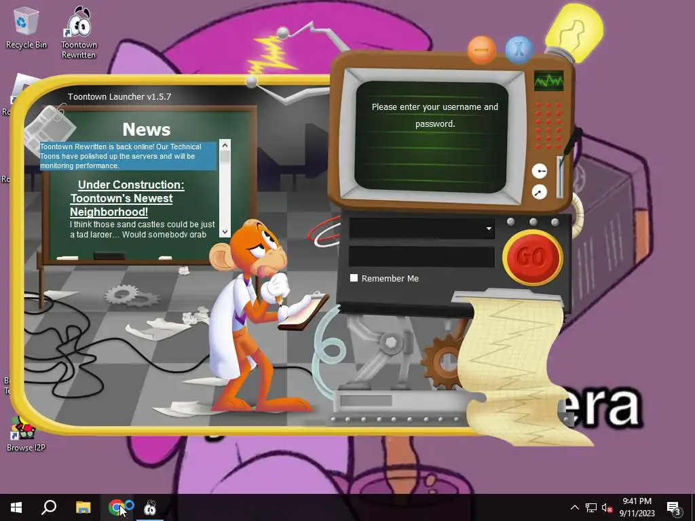The width and height of the screenshot is (695, 521).
Task: Expand the username dropdown arrow
Action: [x=489, y=229]
